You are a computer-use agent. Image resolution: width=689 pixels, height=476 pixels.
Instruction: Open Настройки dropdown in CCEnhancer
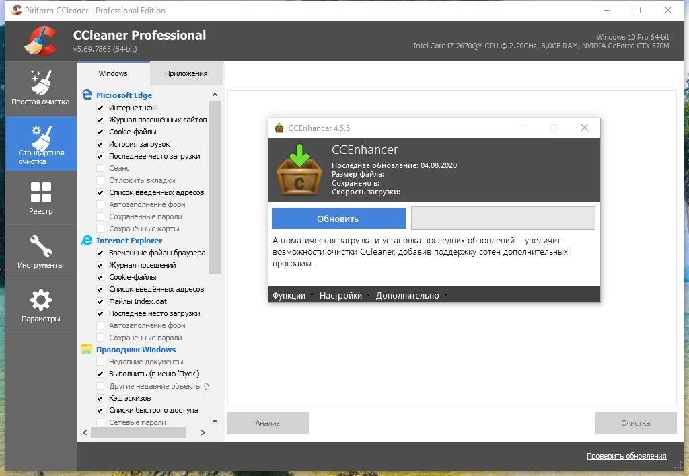point(344,296)
